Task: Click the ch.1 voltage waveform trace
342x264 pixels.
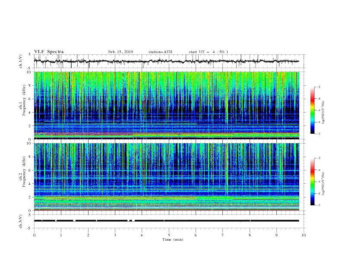Action: (166, 61)
